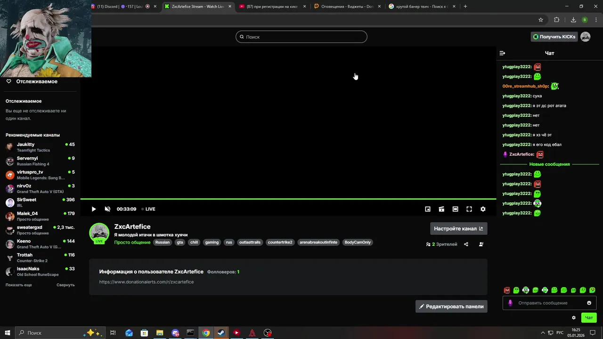Click the chill tag
The image size is (603, 339).
(x=194, y=242)
